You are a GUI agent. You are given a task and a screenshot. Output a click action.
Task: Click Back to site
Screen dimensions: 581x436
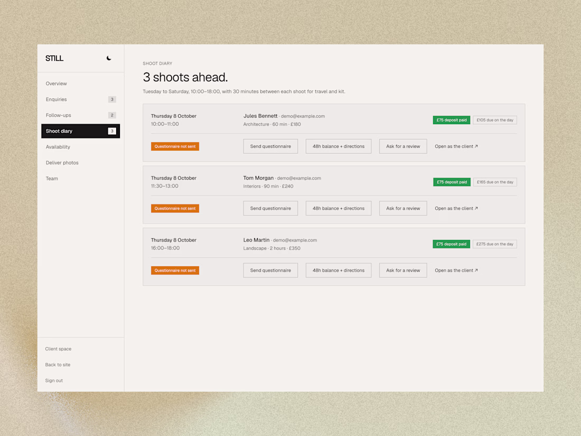point(58,365)
